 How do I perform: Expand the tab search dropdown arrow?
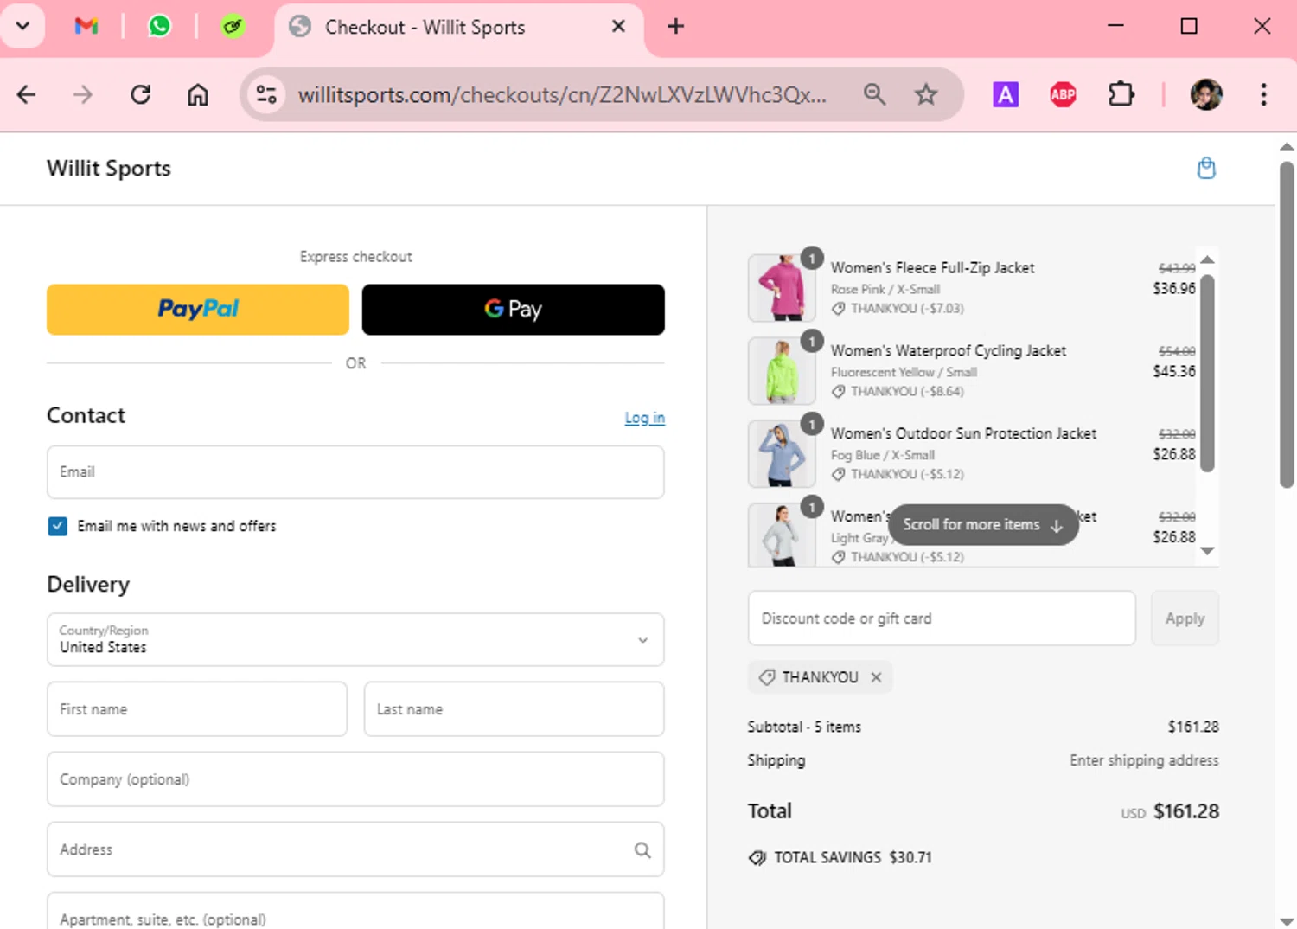pos(23,26)
